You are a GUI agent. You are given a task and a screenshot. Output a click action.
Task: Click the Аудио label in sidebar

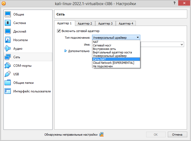point(18,49)
